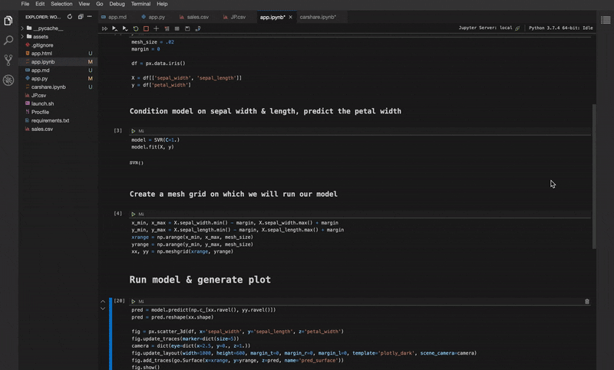614x370 pixels.
Task: Run cell 3 with its play button
Action: tap(134, 131)
